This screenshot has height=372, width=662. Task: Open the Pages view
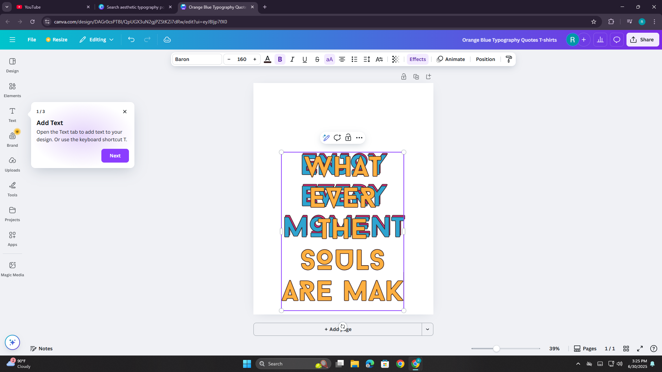click(585, 349)
